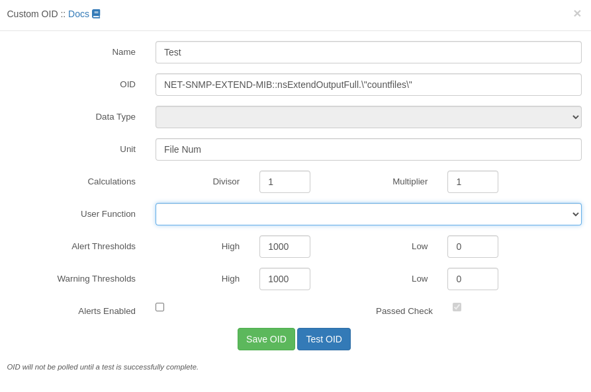Click into the OID text field
Screen dimensions: 591x392
(368, 85)
